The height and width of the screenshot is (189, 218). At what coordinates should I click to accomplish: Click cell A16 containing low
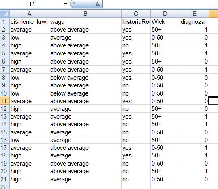29,140
